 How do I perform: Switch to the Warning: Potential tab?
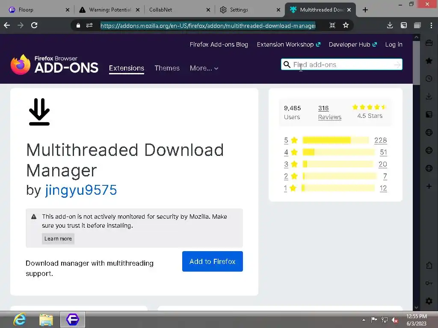pos(109,10)
